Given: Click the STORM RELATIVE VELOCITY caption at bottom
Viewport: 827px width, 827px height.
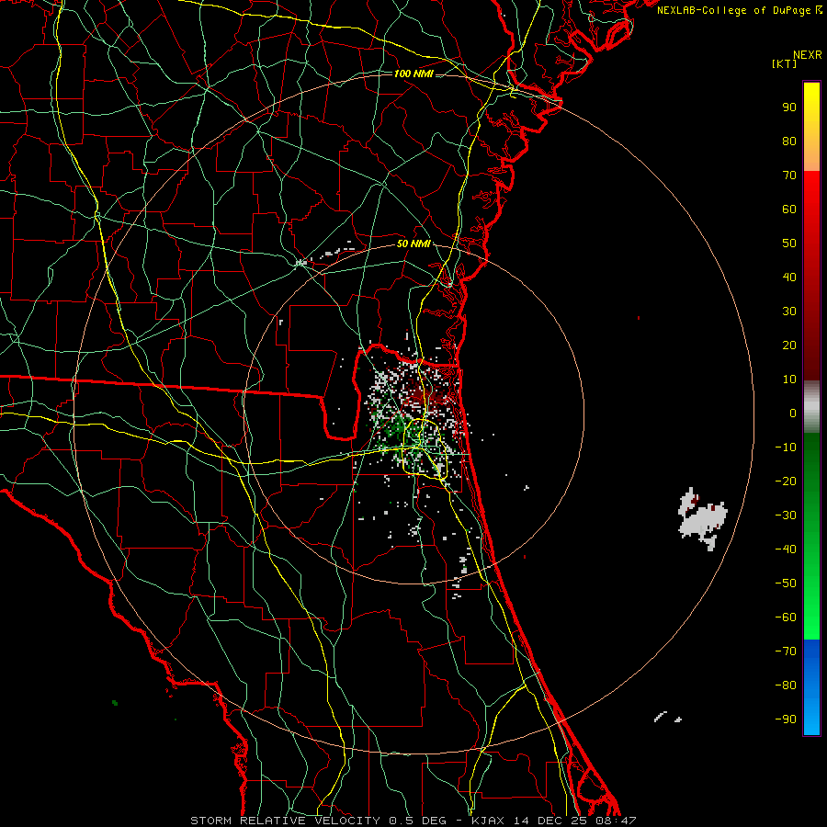Looking at the screenshot, I should point(413,821).
